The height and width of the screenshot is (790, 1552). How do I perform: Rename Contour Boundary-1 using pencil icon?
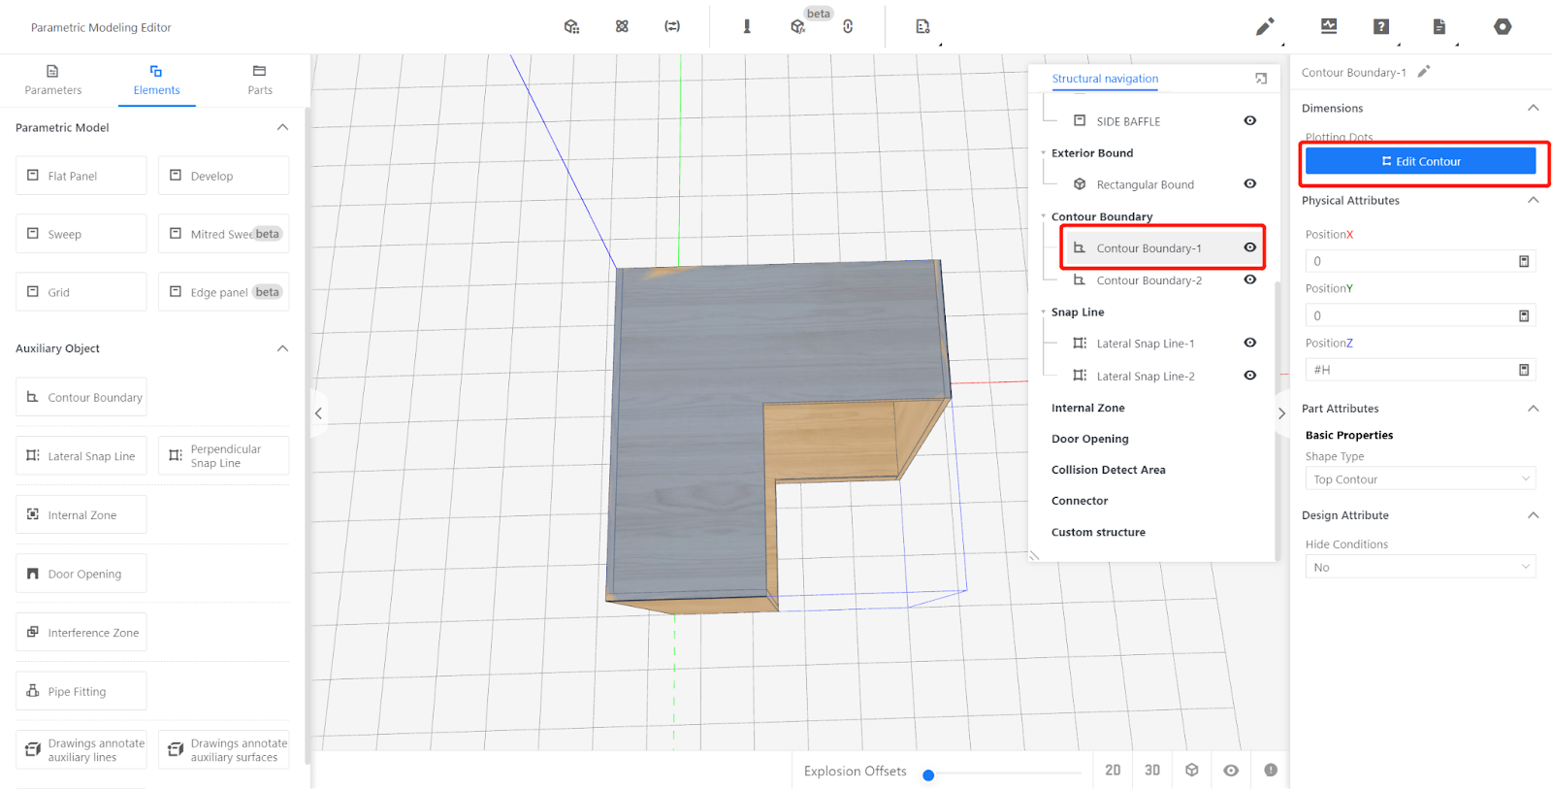click(x=1424, y=72)
